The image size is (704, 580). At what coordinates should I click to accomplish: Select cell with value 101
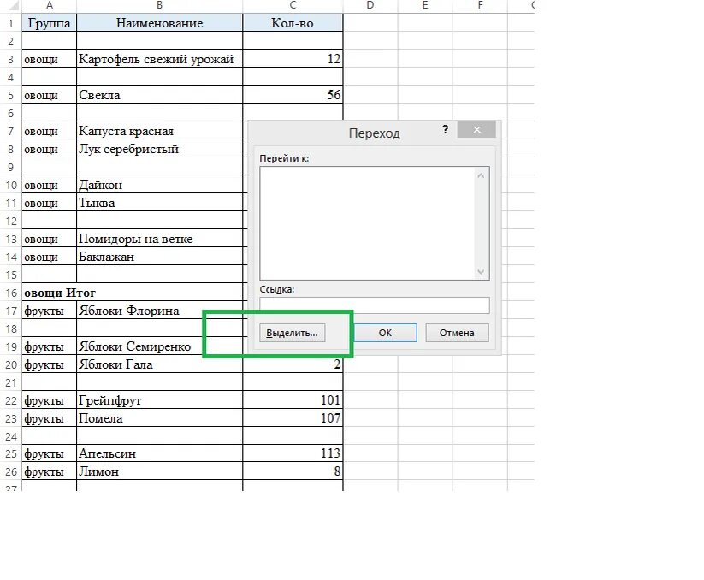pyautogui.click(x=293, y=399)
